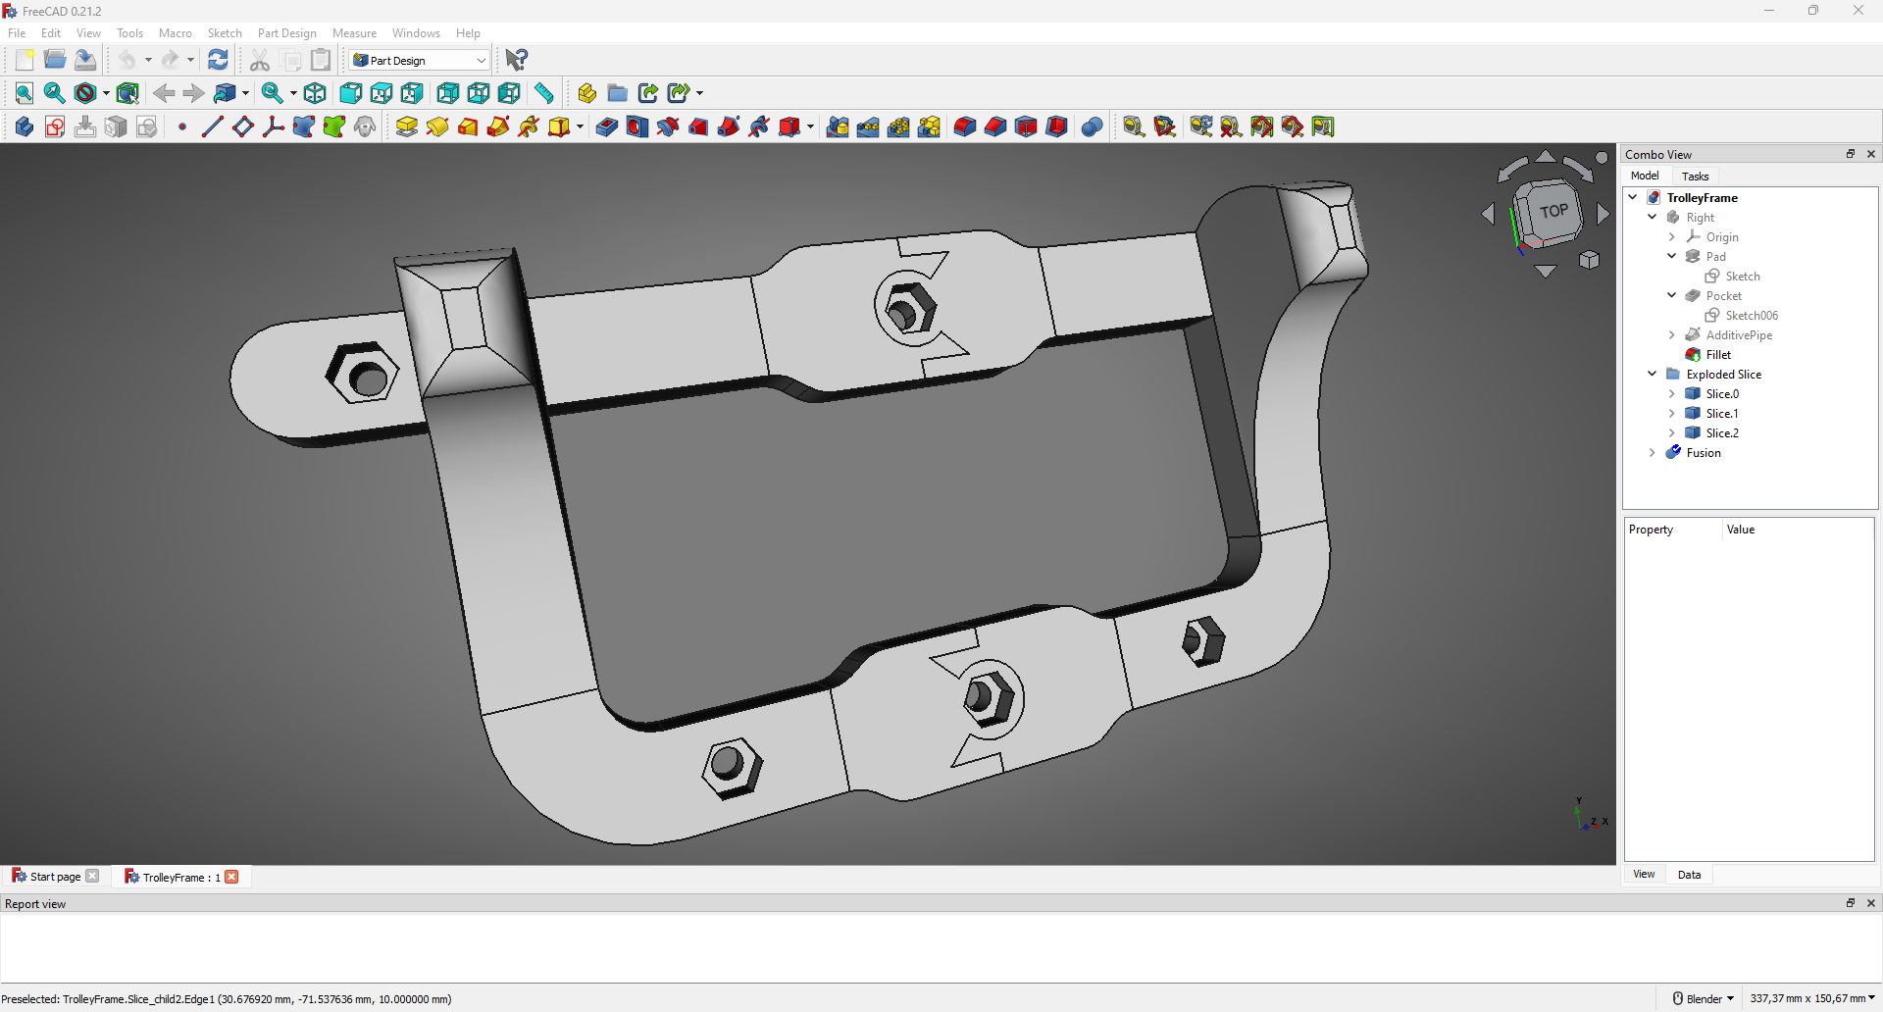This screenshot has height=1012, width=1883.
Task: Switch to the Data property tab
Action: click(x=1689, y=875)
